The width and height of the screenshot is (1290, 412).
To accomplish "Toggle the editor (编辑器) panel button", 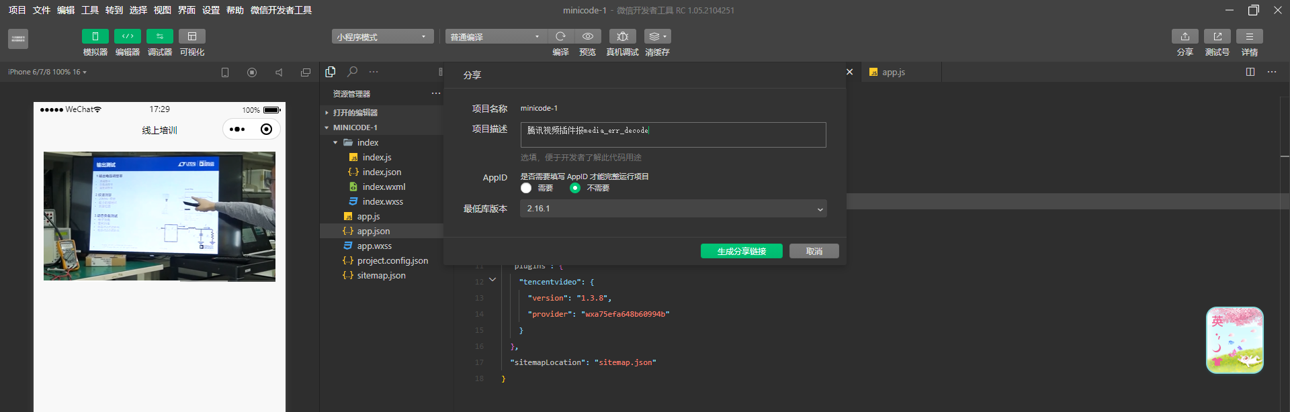I will pyautogui.click(x=127, y=36).
